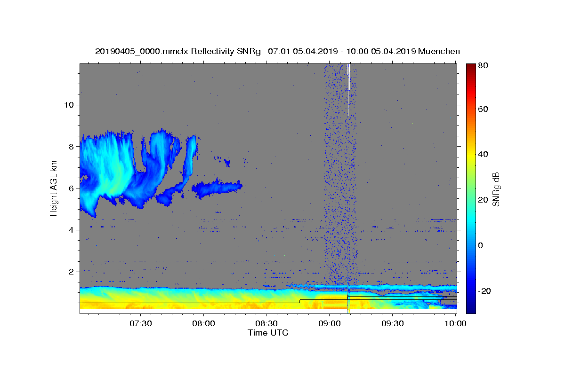Click the dark blue bottom of colorbar
The image size is (565, 376).
(x=471, y=308)
